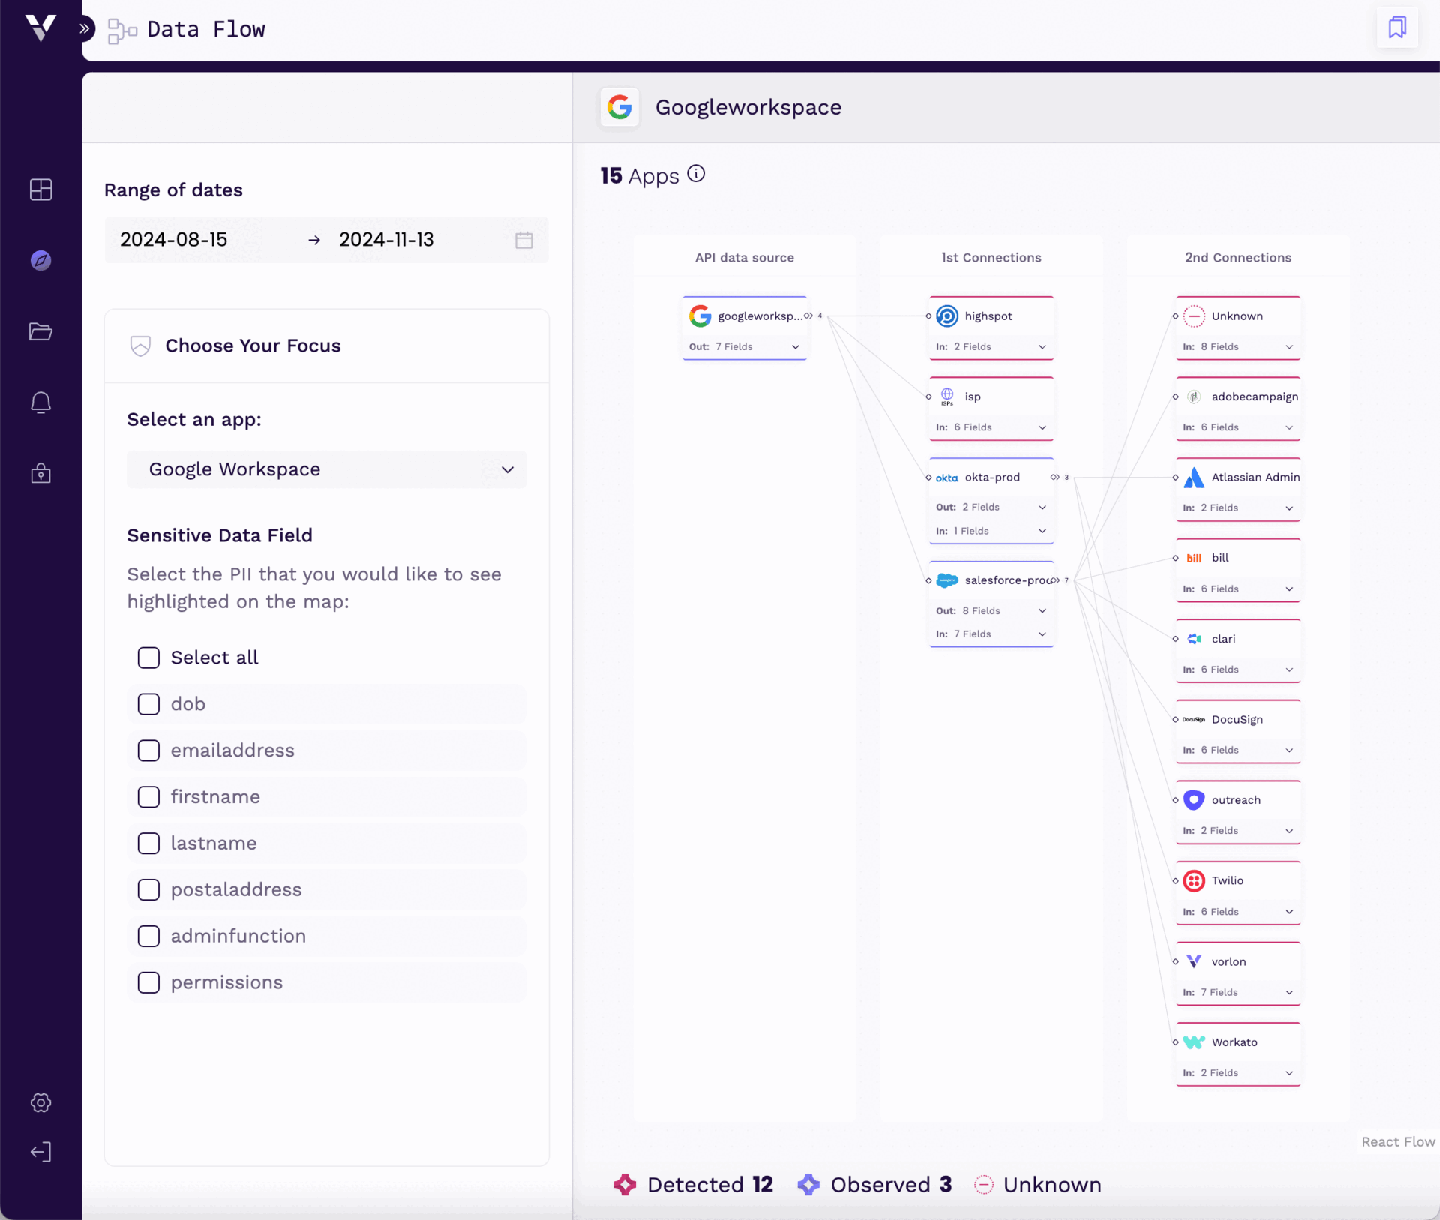Click the bookmark icon at top right

pyautogui.click(x=1397, y=28)
